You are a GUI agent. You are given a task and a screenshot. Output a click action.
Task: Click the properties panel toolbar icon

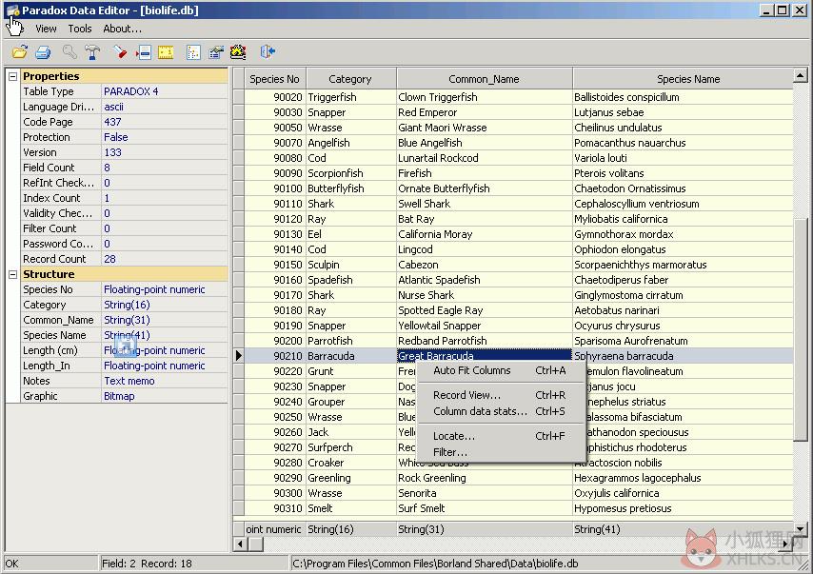pyautogui.click(x=216, y=51)
